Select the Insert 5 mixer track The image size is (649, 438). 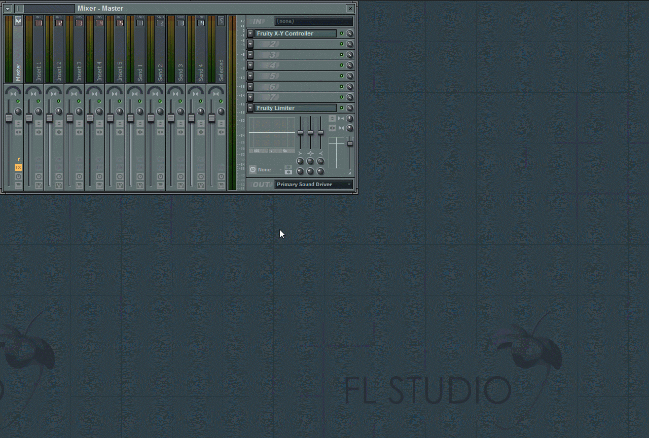tap(120, 51)
